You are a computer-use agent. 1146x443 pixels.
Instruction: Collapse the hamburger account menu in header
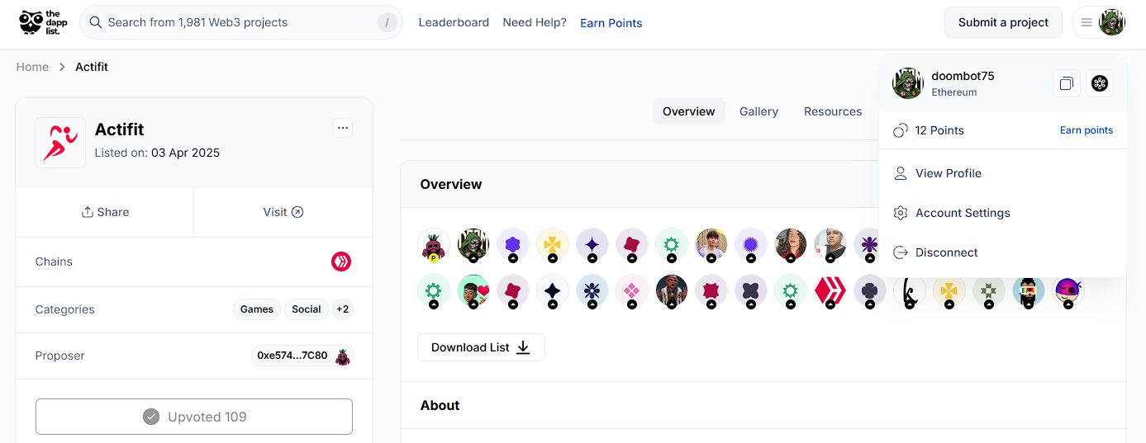1087,23
